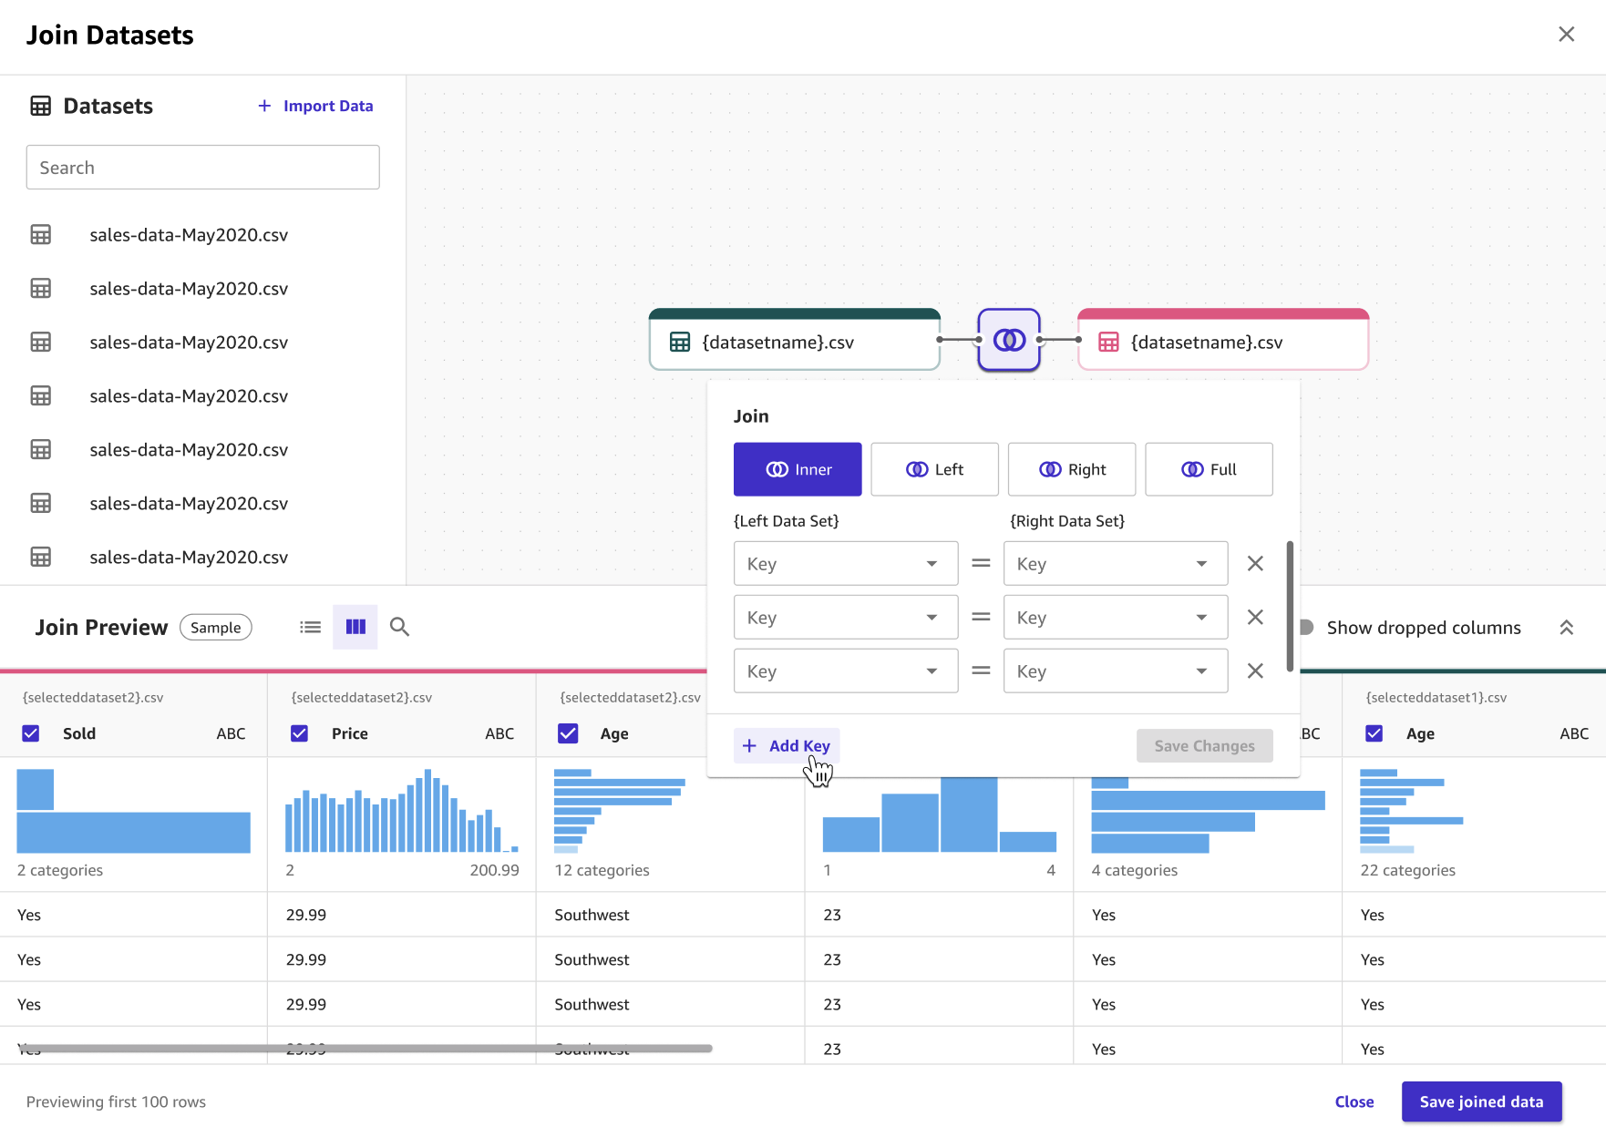Screen dimensions: 1606x1137
Task: Click the Add Key button
Action: point(787,746)
